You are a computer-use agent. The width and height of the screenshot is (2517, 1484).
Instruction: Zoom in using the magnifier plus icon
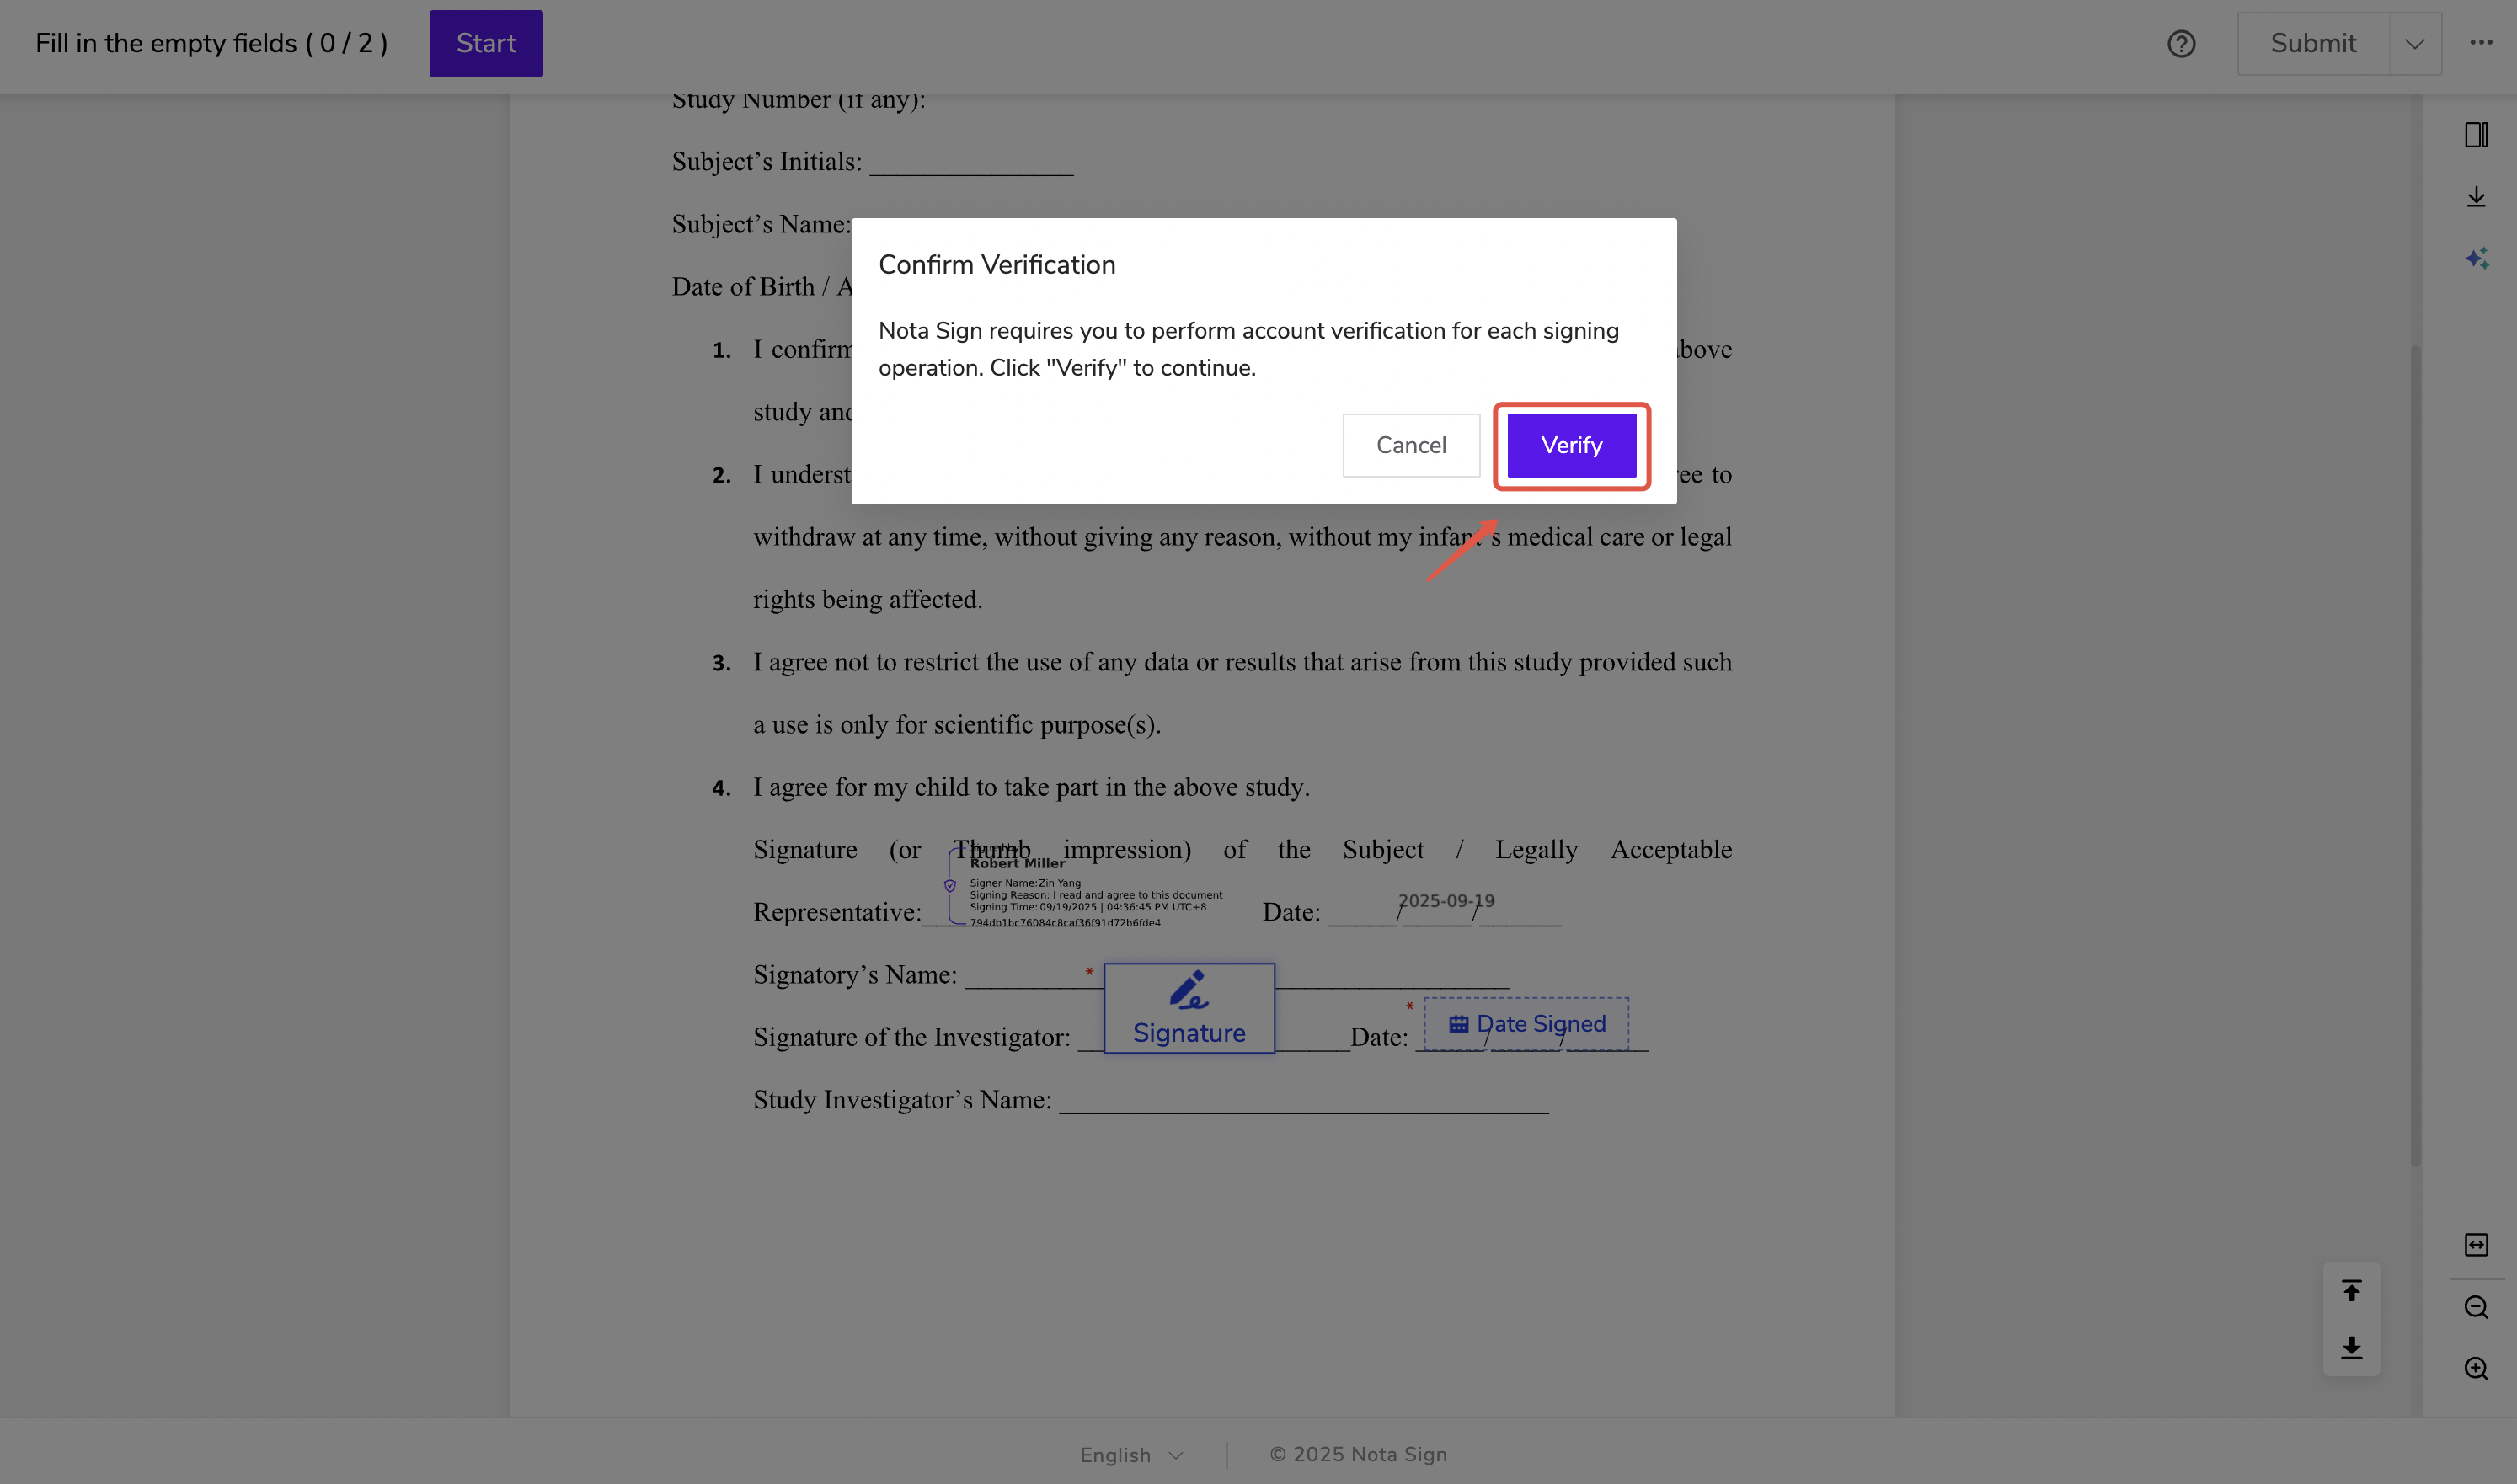(x=2476, y=1369)
